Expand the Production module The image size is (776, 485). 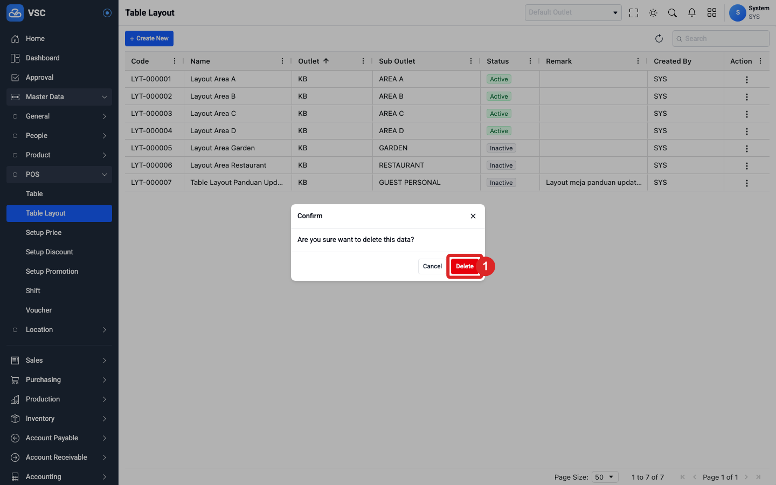pyautogui.click(x=59, y=399)
